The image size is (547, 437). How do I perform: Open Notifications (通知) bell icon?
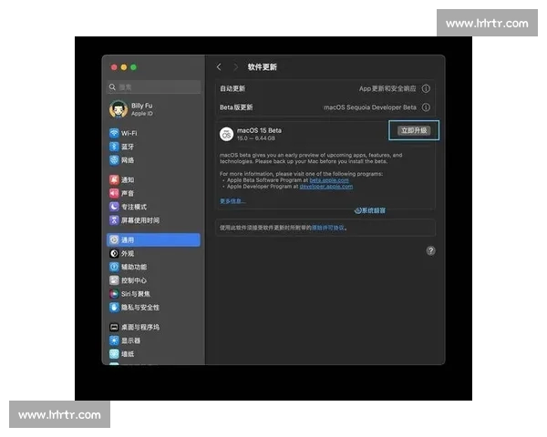coord(114,180)
